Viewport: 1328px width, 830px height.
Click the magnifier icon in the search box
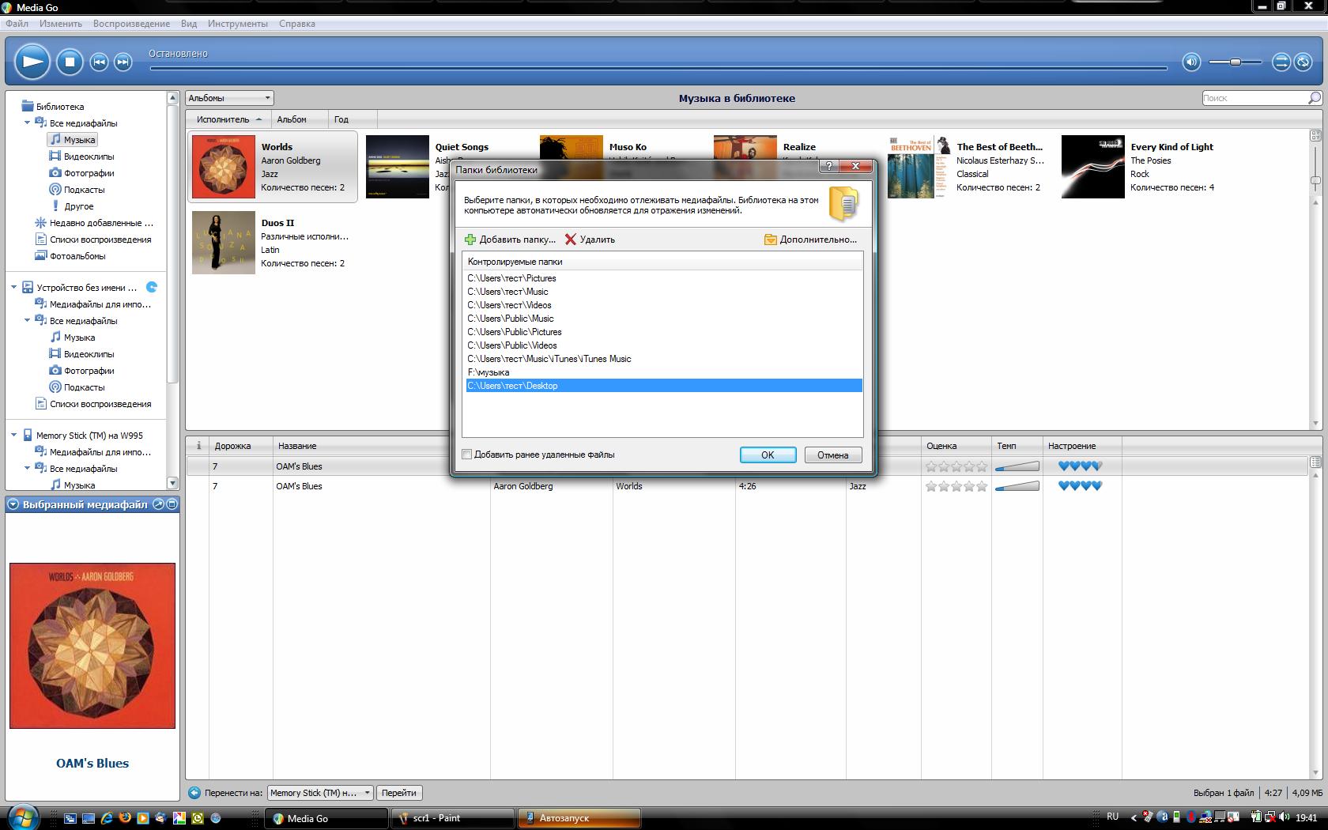pyautogui.click(x=1314, y=98)
